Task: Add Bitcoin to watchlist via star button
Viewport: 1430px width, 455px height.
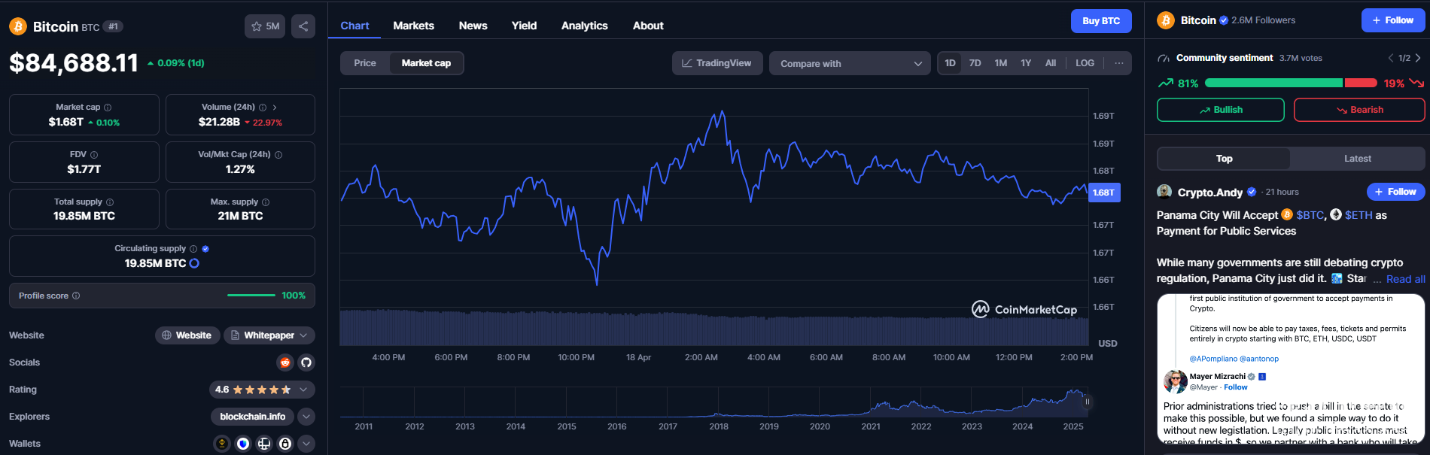Action: [x=264, y=26]
